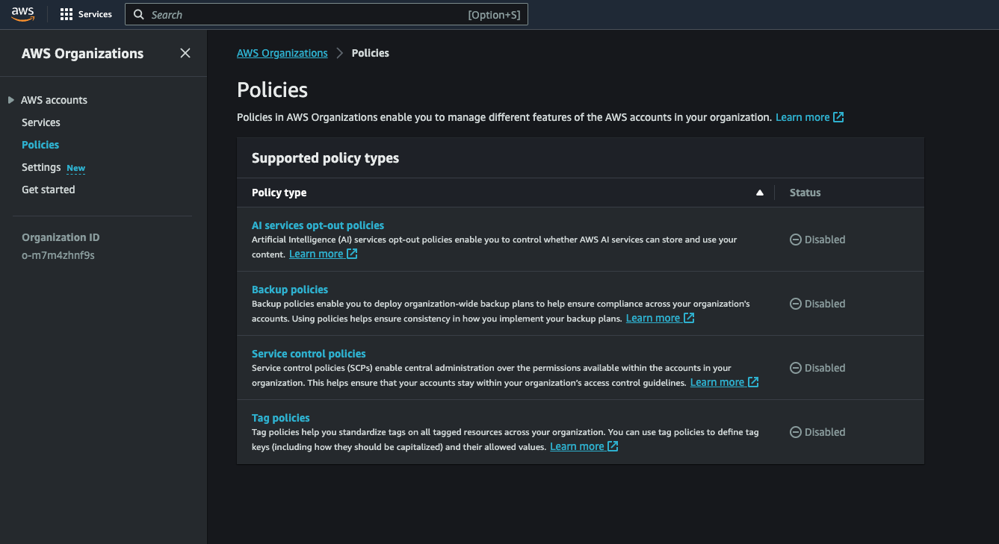
Task: Open Settings in the sidebar navigation
Action: coord(41,167)
